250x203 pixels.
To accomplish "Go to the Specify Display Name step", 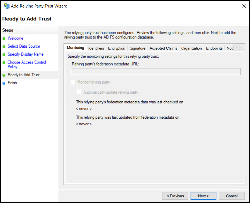I will pyautogui.click(x=26, y=54).
